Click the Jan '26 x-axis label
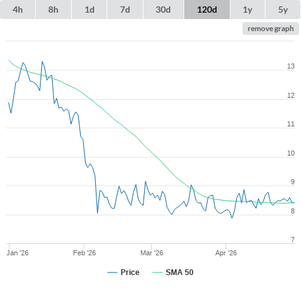 (17, 253)
